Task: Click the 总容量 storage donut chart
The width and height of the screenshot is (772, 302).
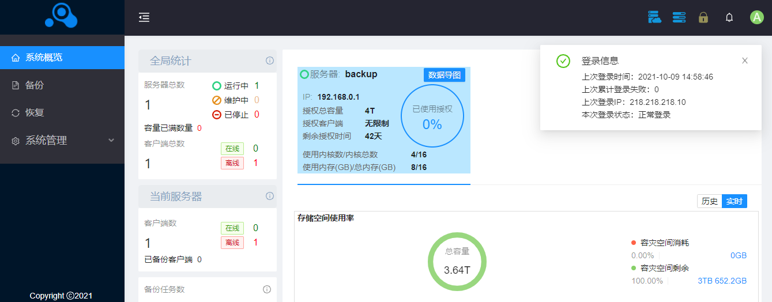Action: click(457, 262)
